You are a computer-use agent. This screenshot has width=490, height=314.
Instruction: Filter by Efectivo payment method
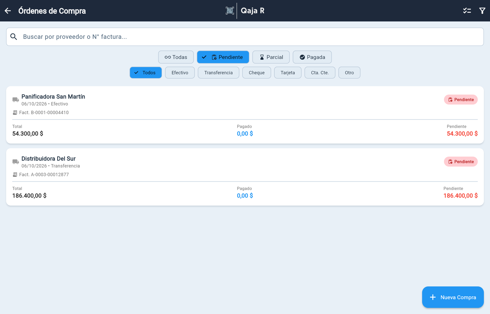pos(180,73)
